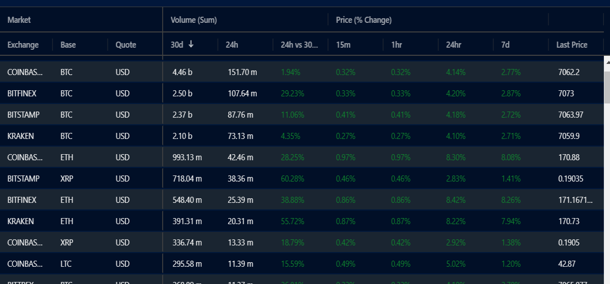The height and width of the screenshot is (284, 610).
Task: Click the Volume (Sum) group header
Action: pyautogui.click(x=194, y=20)
